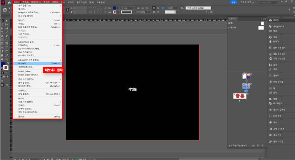Select the Eyedropper tool
Image resolution: width=295 pixels, height=160 pixels.
pos(7,55)
